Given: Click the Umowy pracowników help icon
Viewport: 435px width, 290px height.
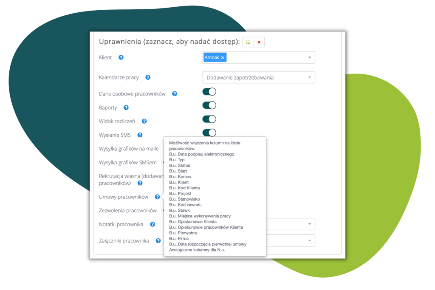Looking at the screenshot, I should pos(157,197).
